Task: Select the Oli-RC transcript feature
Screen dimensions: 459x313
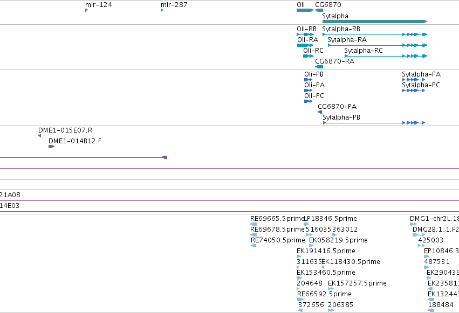Action: point(309,56)
